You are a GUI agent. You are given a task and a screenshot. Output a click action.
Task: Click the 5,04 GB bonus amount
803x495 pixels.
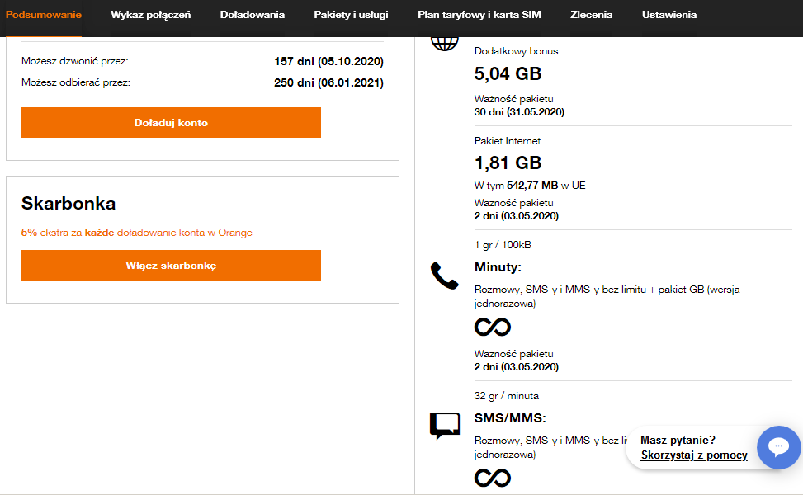(x=508, y=74)
